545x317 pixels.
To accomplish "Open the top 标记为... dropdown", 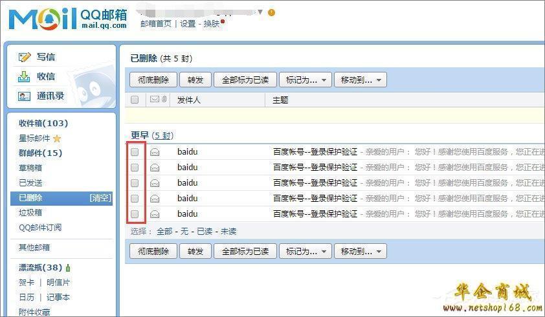I will (306, 80).
